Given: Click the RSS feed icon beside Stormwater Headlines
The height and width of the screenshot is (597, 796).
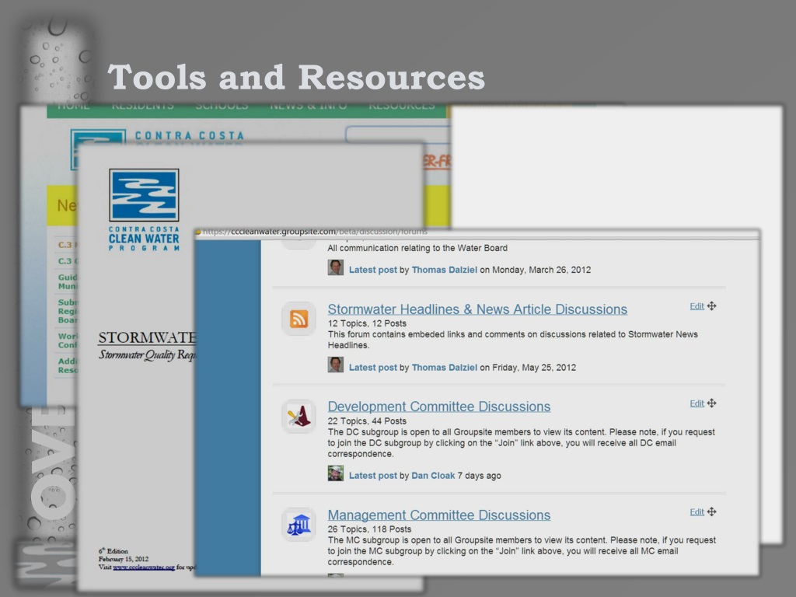Looking at the screenshot, I should (299, 319).
